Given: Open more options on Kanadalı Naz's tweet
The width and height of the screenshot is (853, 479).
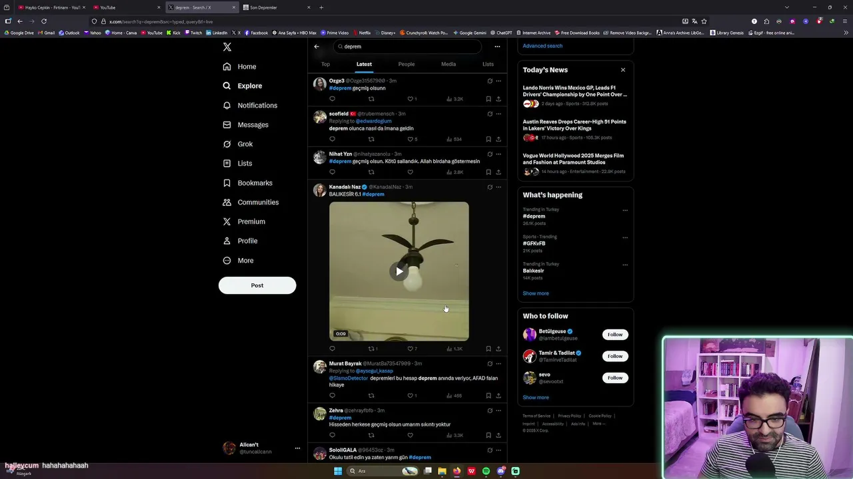Looking at the screenshot, I should click(x=498, y=187).
